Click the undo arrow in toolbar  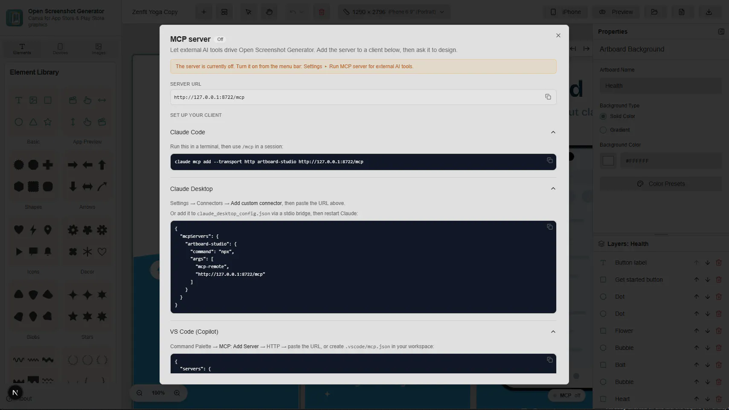coord(293,12)
